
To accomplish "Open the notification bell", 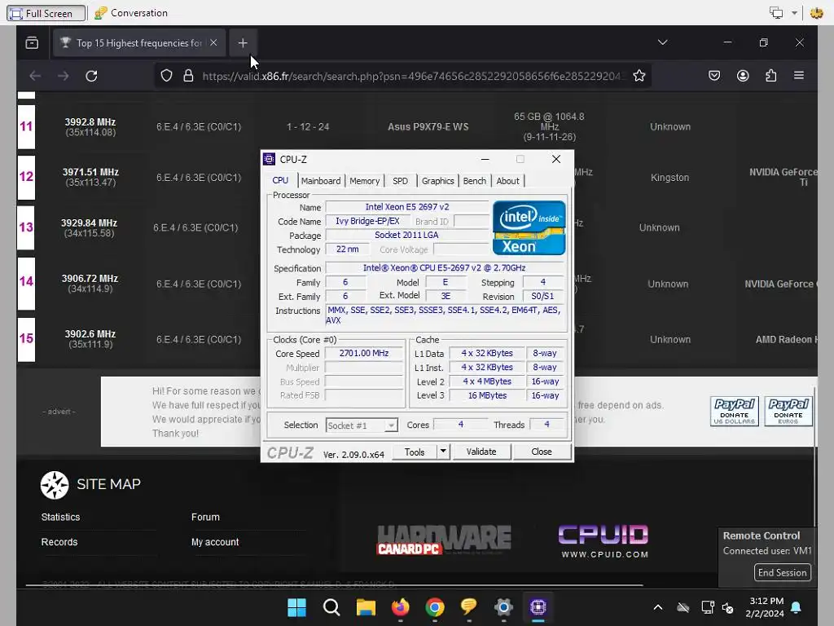I will [x=797, y=607].
